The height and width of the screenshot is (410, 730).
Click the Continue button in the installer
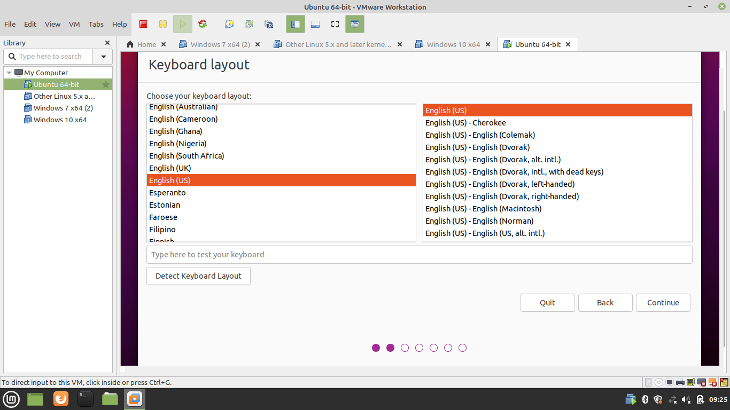(x=663, y=303)
